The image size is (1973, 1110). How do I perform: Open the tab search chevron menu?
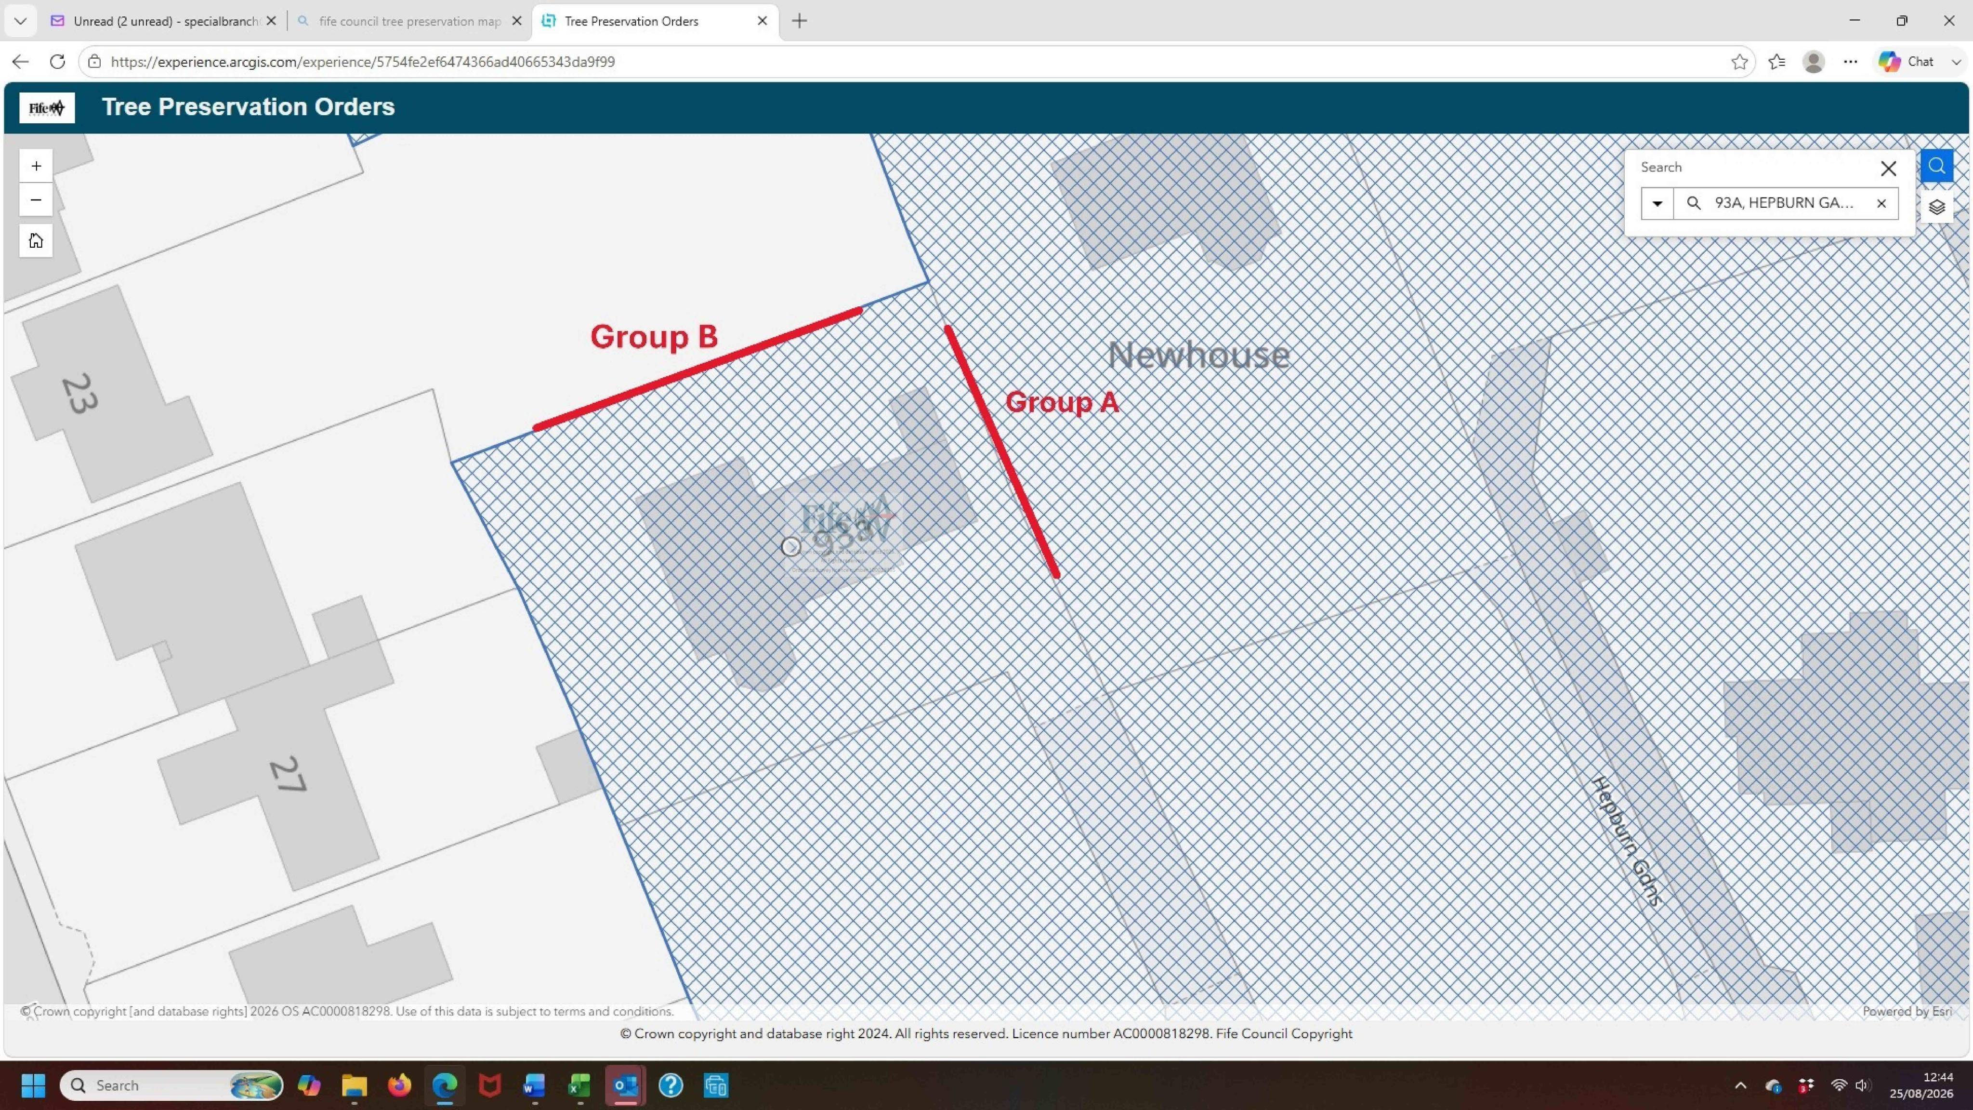21,22
